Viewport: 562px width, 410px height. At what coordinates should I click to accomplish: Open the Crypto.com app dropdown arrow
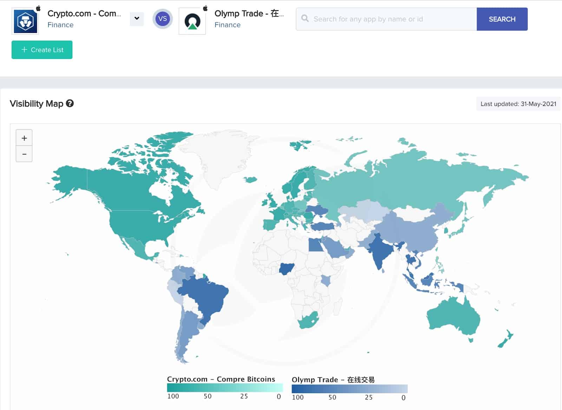tap(137, 19)
